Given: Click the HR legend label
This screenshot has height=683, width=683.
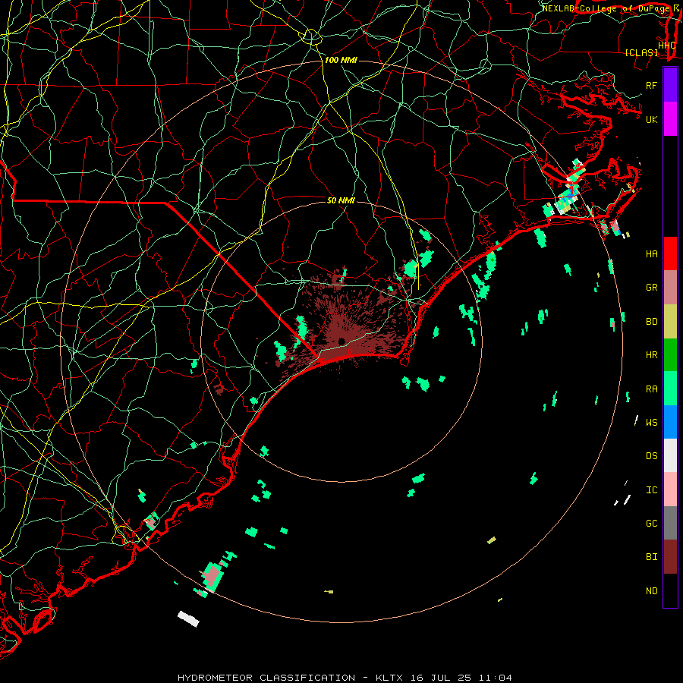Looking at the screenshot, I should click(651, 355).
